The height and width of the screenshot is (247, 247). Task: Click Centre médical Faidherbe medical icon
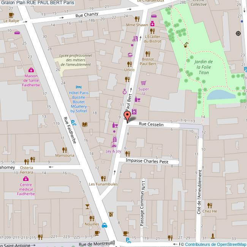26,179
